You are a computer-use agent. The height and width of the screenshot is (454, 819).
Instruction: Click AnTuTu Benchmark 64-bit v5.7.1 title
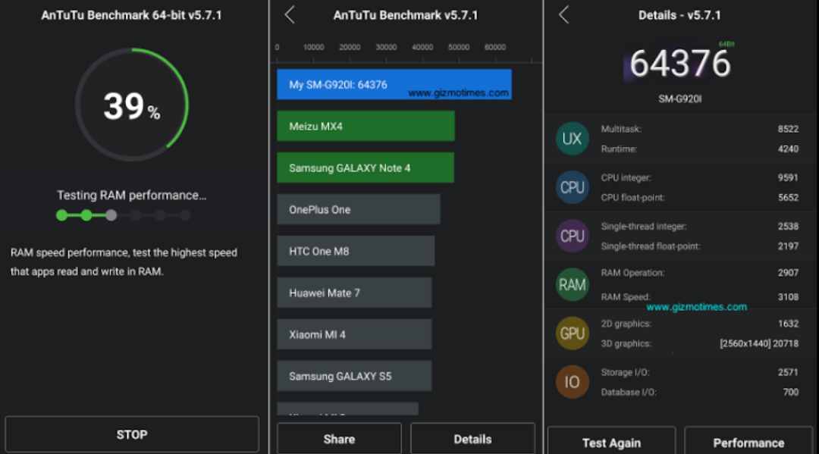coord(132,15)
